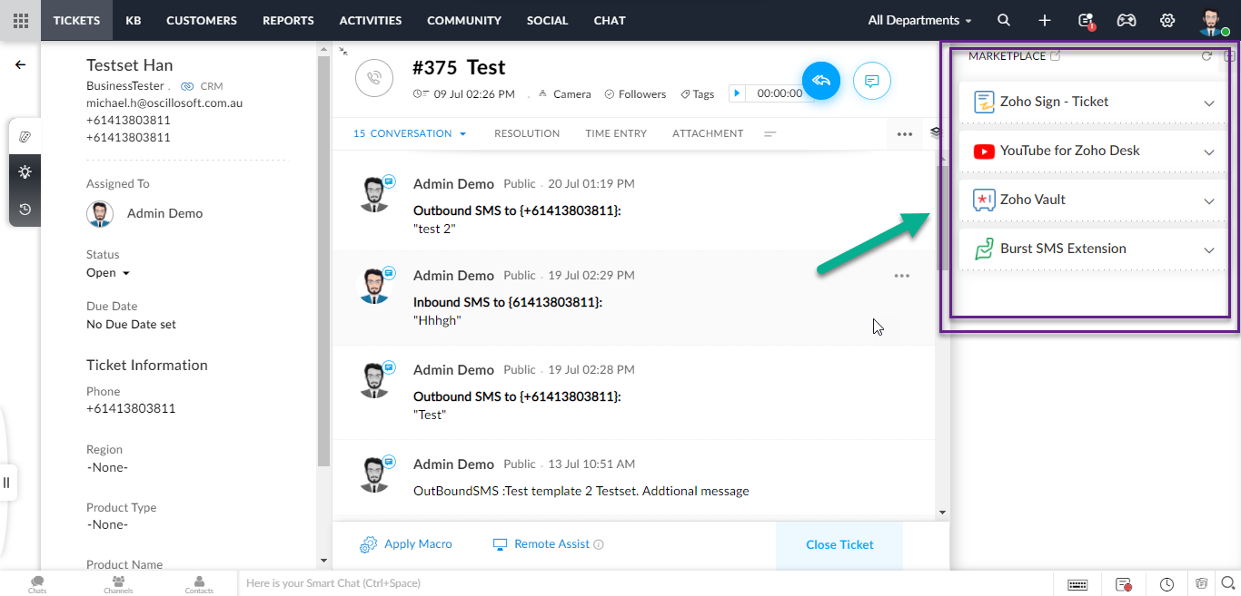Open the CHAT tab
Image resolution: width=1241 pixels, height=596 pixels.
(x=610, y=20)
